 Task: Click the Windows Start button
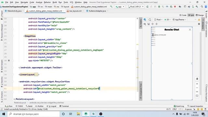4,114
